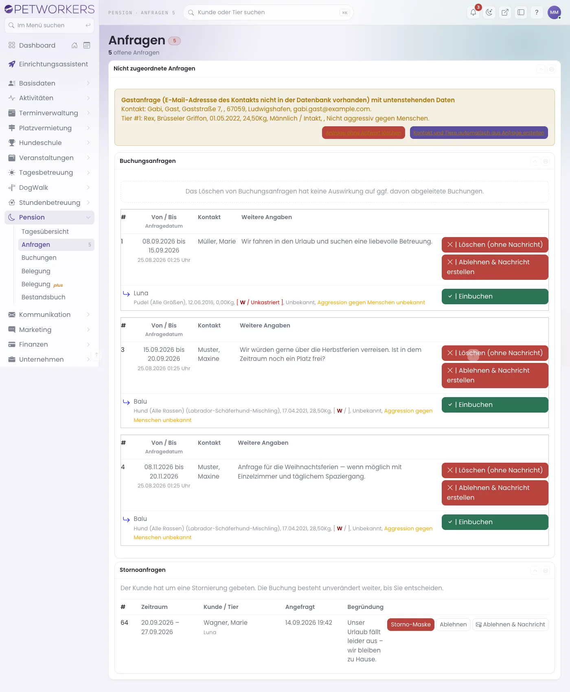Focus the Im Menü suchen field
The height and width of the screenshot is (692, 570).
pyautogui.click(x=49, y=25)
